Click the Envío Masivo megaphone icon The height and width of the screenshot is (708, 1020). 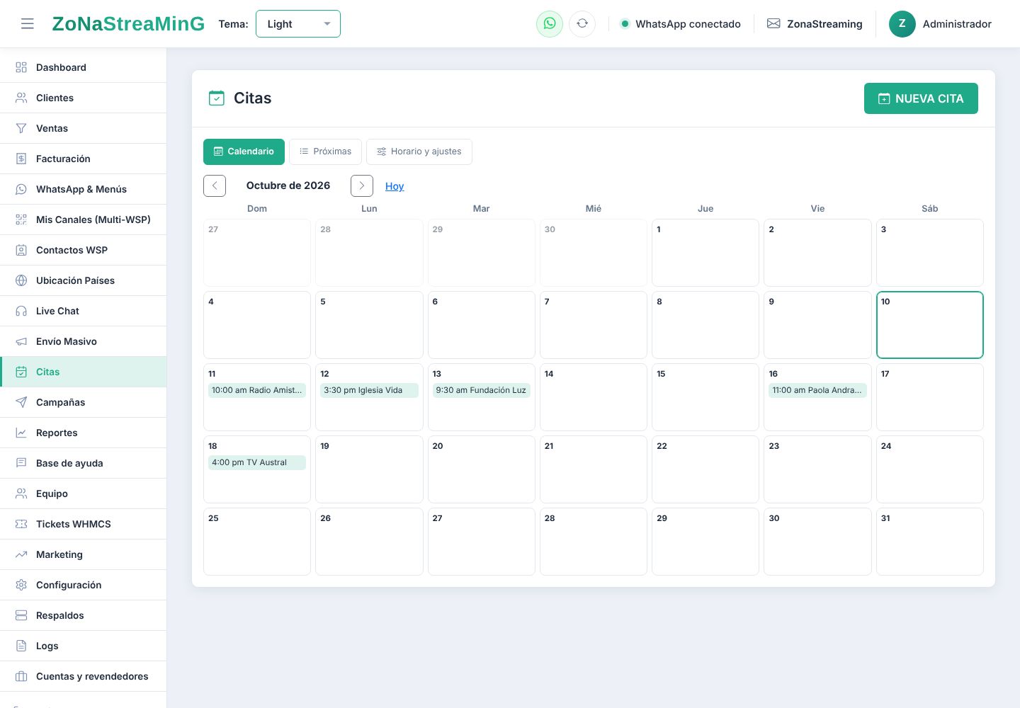click(21, 341)
